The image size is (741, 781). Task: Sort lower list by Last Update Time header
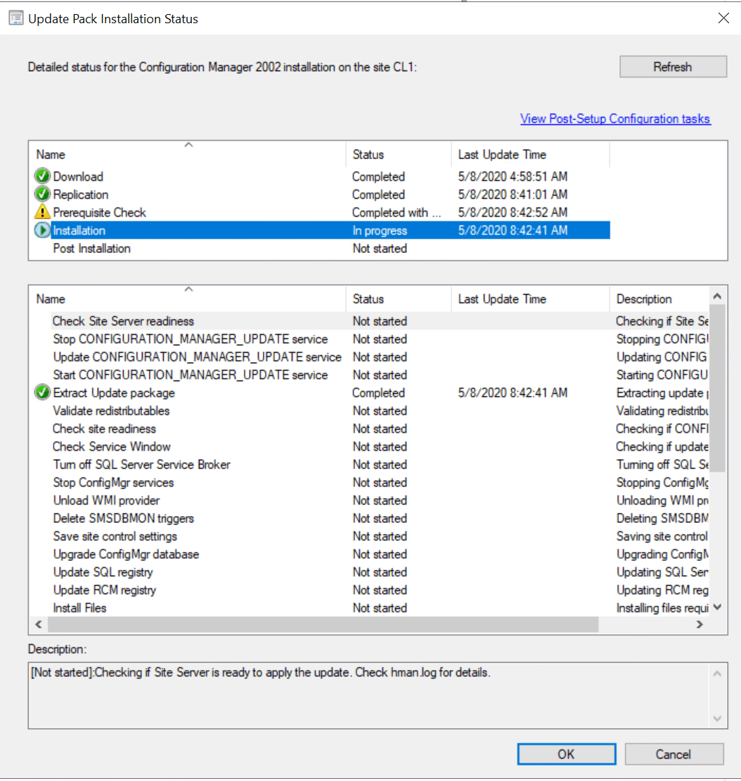(530, 299)
